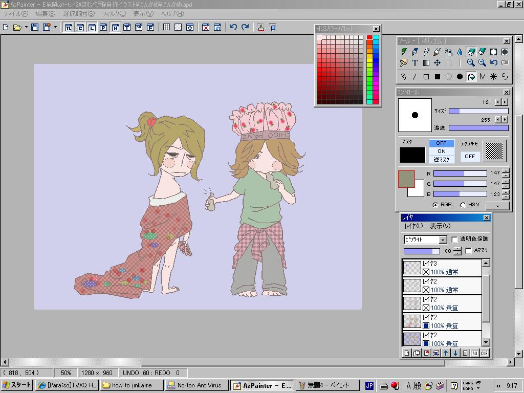Click the 濃度 density slider
This screenshot has width=524, height=393.
(478, 128)
